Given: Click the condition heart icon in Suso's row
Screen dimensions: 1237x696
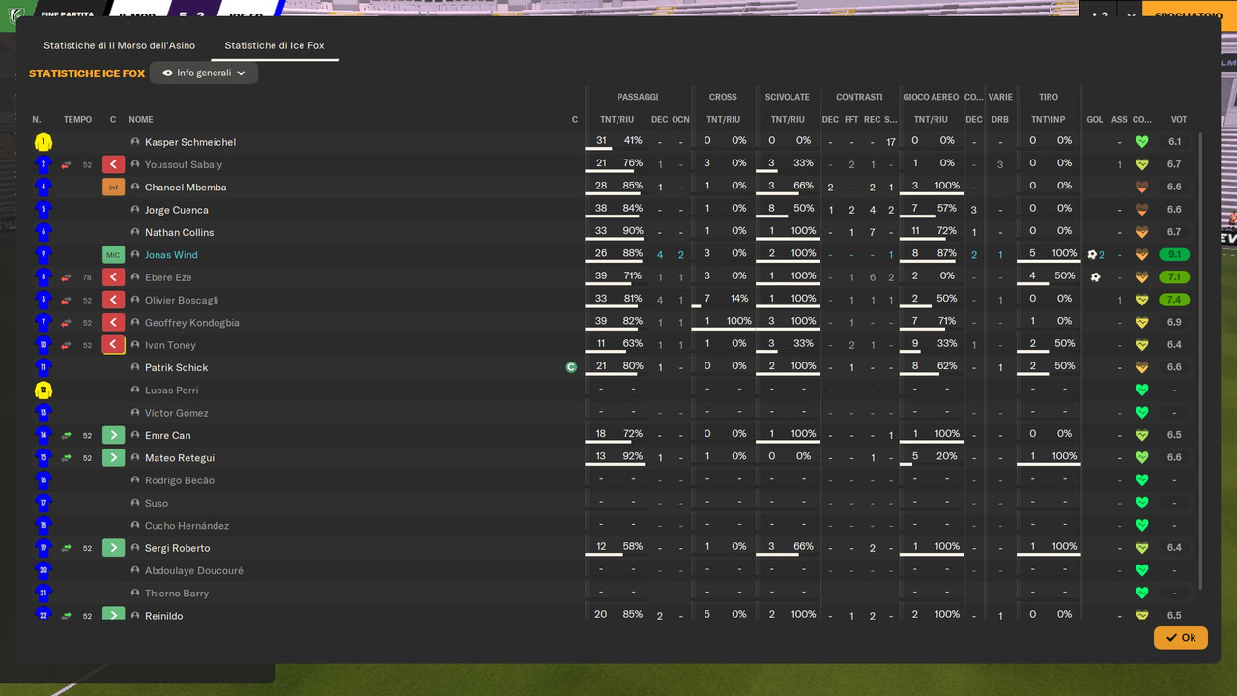Looking at the screenshot, I should (x=1142, y=503).
